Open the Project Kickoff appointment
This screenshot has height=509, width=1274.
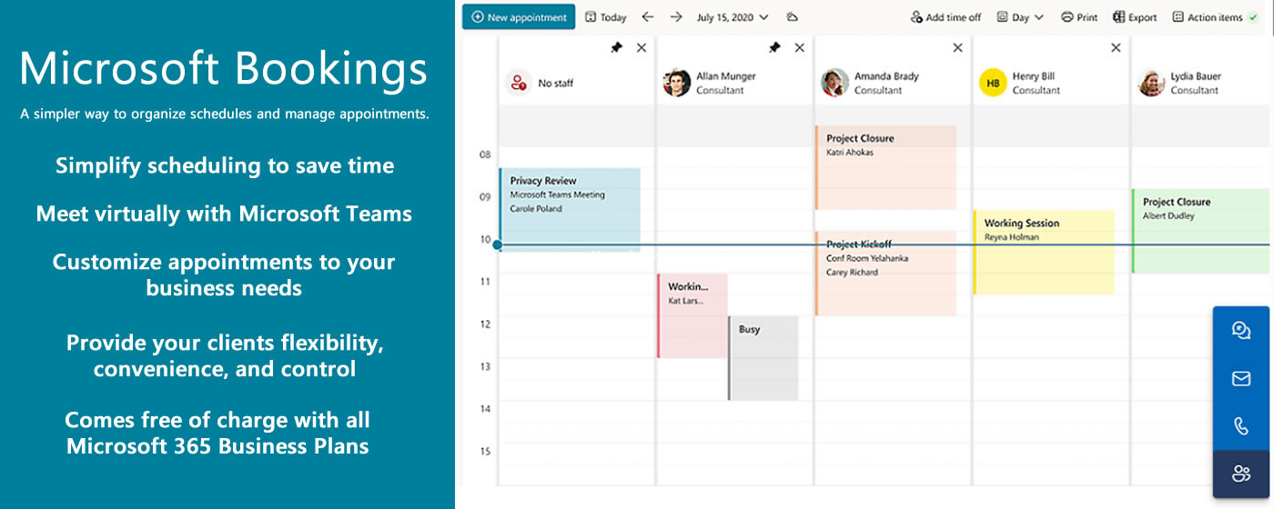click(x=885, y=274)
